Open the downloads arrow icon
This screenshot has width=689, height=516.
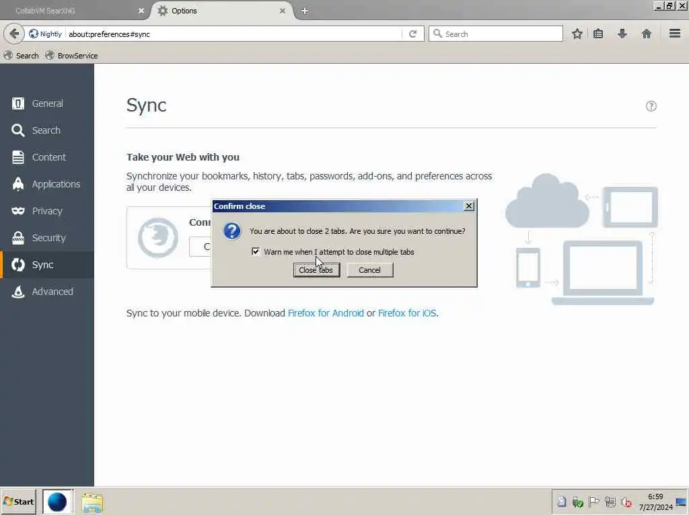click(622, 34)
